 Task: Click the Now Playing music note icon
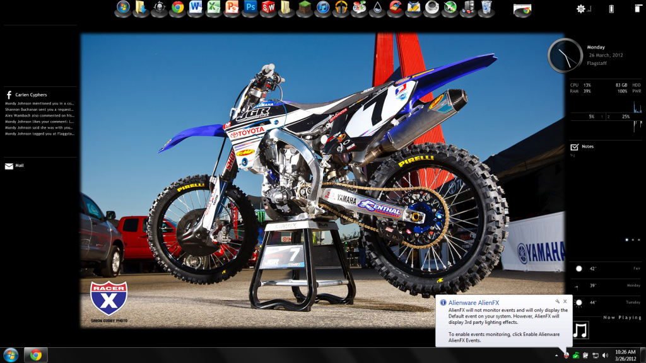[580, 330]
